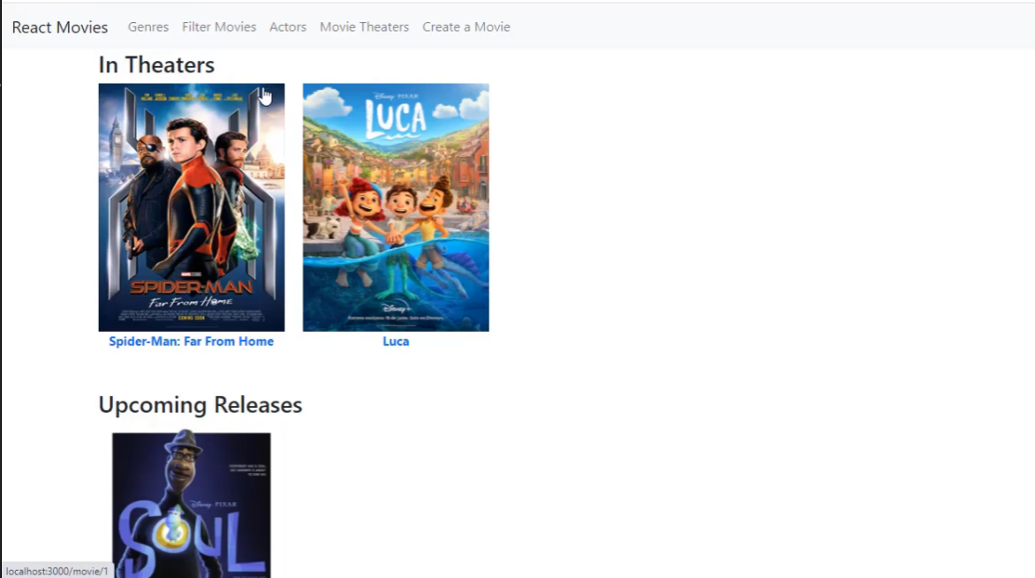
Task: Click the navbar background area
Action: pos(706,26)
